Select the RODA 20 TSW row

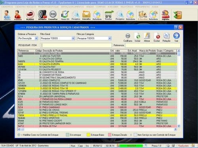[97, 126]
